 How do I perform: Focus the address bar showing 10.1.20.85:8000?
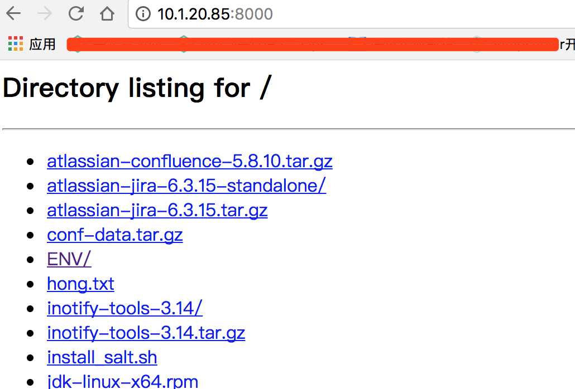coord(351,14)
